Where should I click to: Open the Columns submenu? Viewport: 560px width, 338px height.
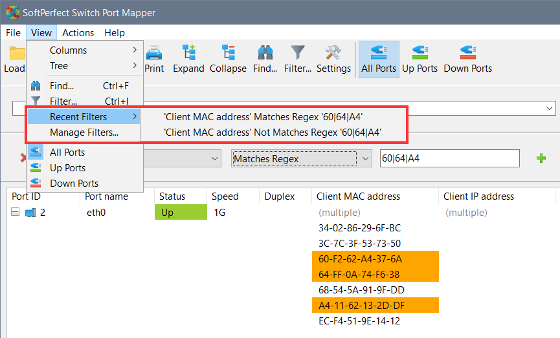pos(85,50)
